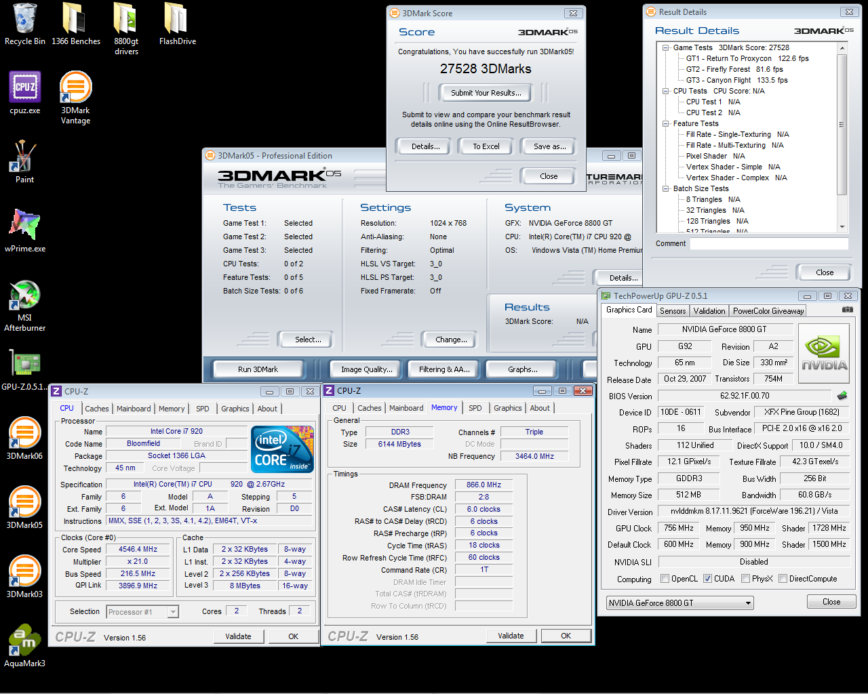Launch wPrime.exe icon
The image size is (868, 694).
(25, 231)
